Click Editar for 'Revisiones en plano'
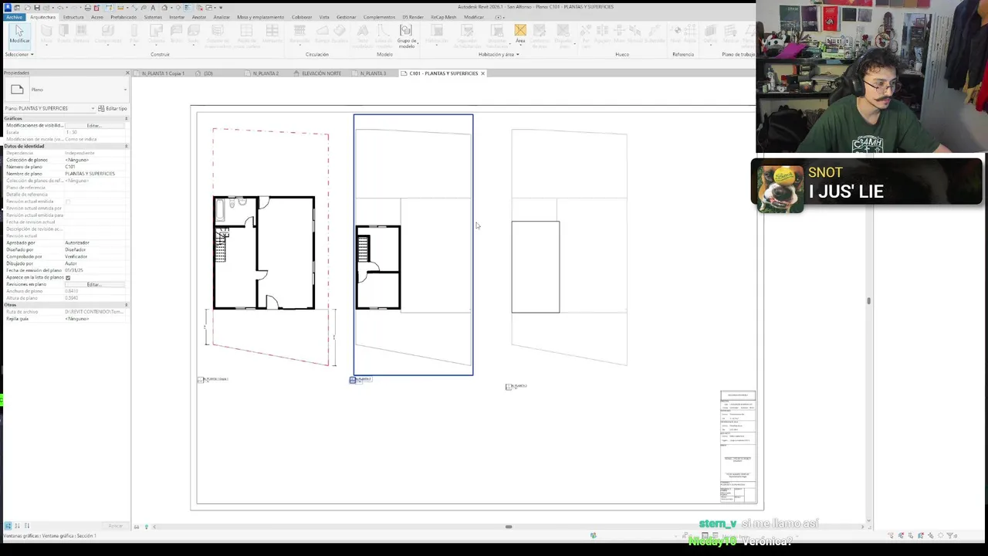 [94, 284]
